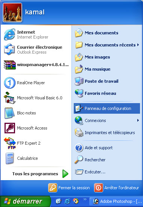
Task: Open Mes images folder icon
Action: [79, 57]
